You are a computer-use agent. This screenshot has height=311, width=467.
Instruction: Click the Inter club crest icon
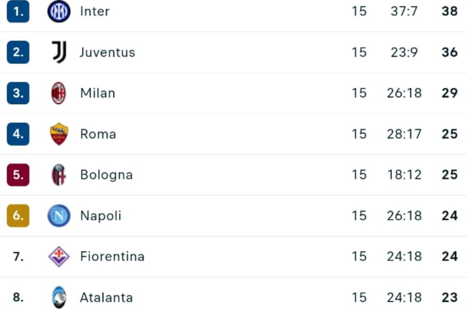coord(59,11)
